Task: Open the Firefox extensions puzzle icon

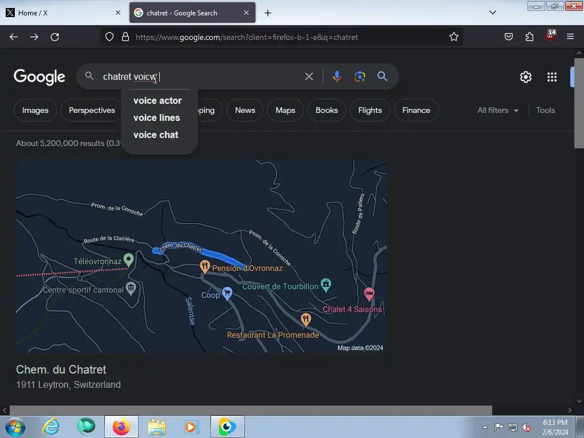Action: pos(529,37)
